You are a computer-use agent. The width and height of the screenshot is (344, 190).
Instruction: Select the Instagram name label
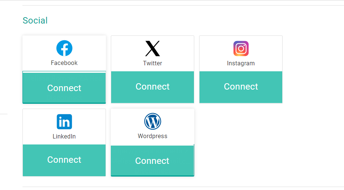pos(241,63)
